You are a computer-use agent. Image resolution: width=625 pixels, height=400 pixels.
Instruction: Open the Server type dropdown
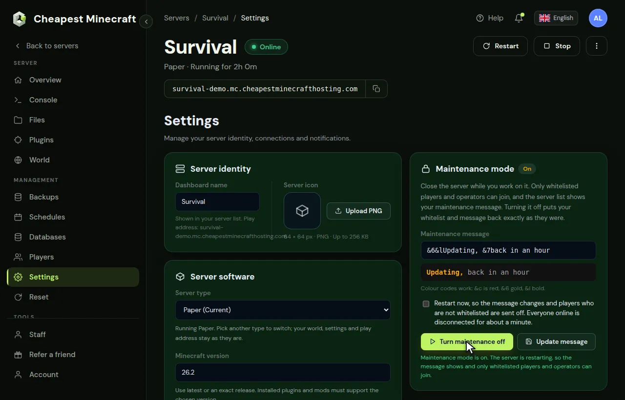point(283,310)
